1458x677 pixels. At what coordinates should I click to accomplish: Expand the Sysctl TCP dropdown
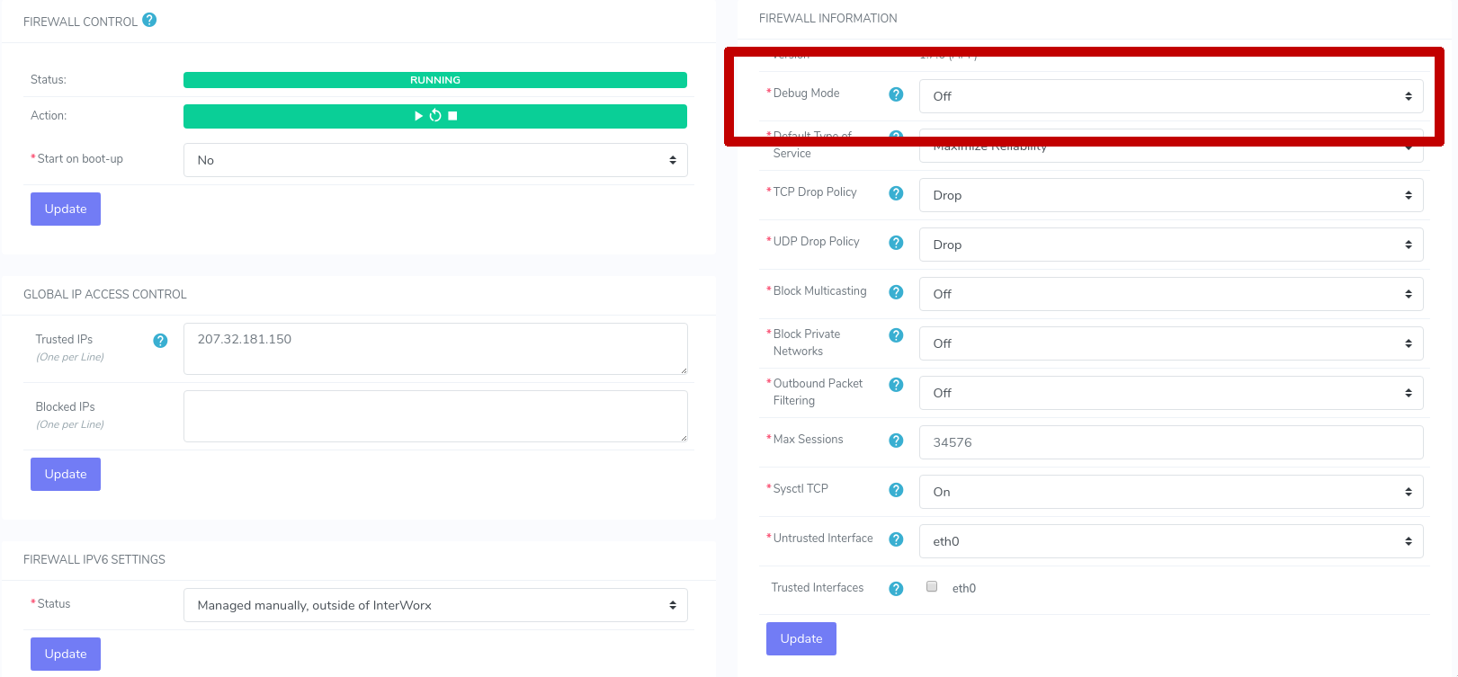(x=1170, y=492)
